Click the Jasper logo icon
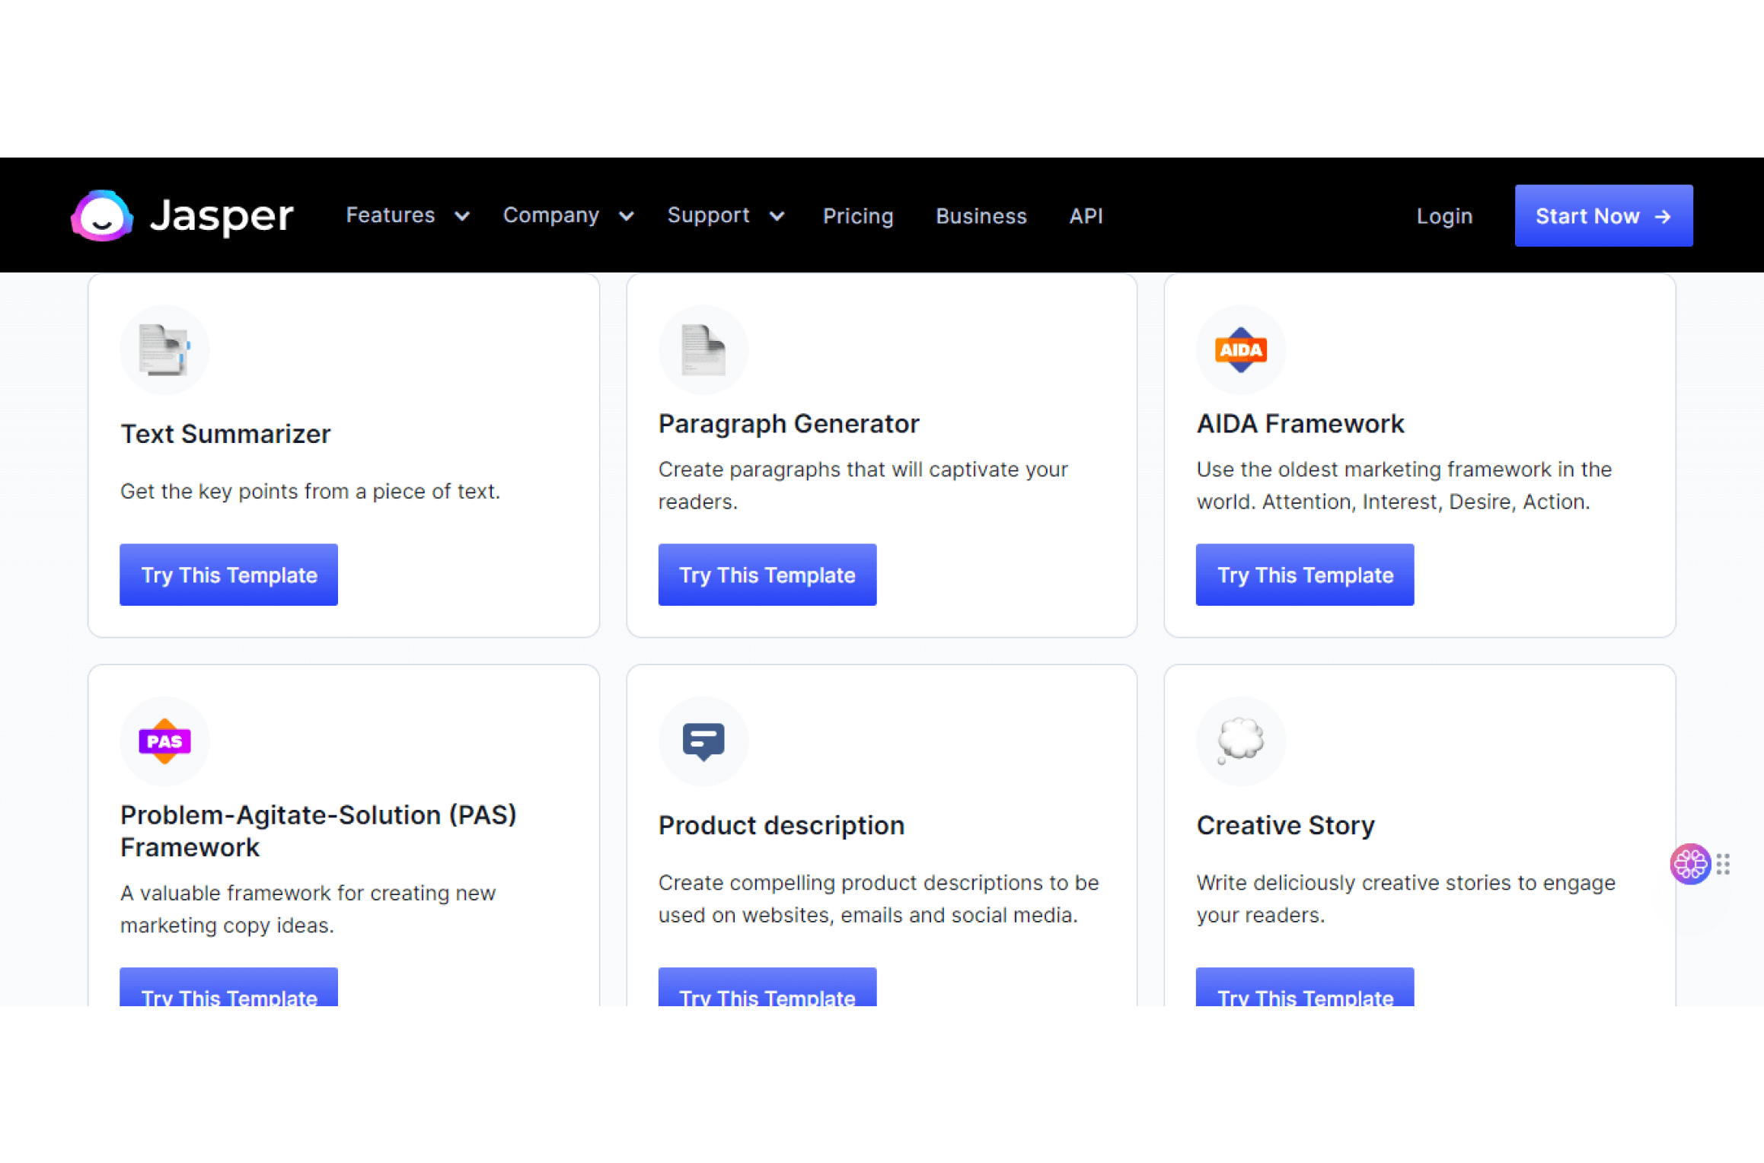The height and width of the screenshot is (1163, 1764). [x=102, y=215]
